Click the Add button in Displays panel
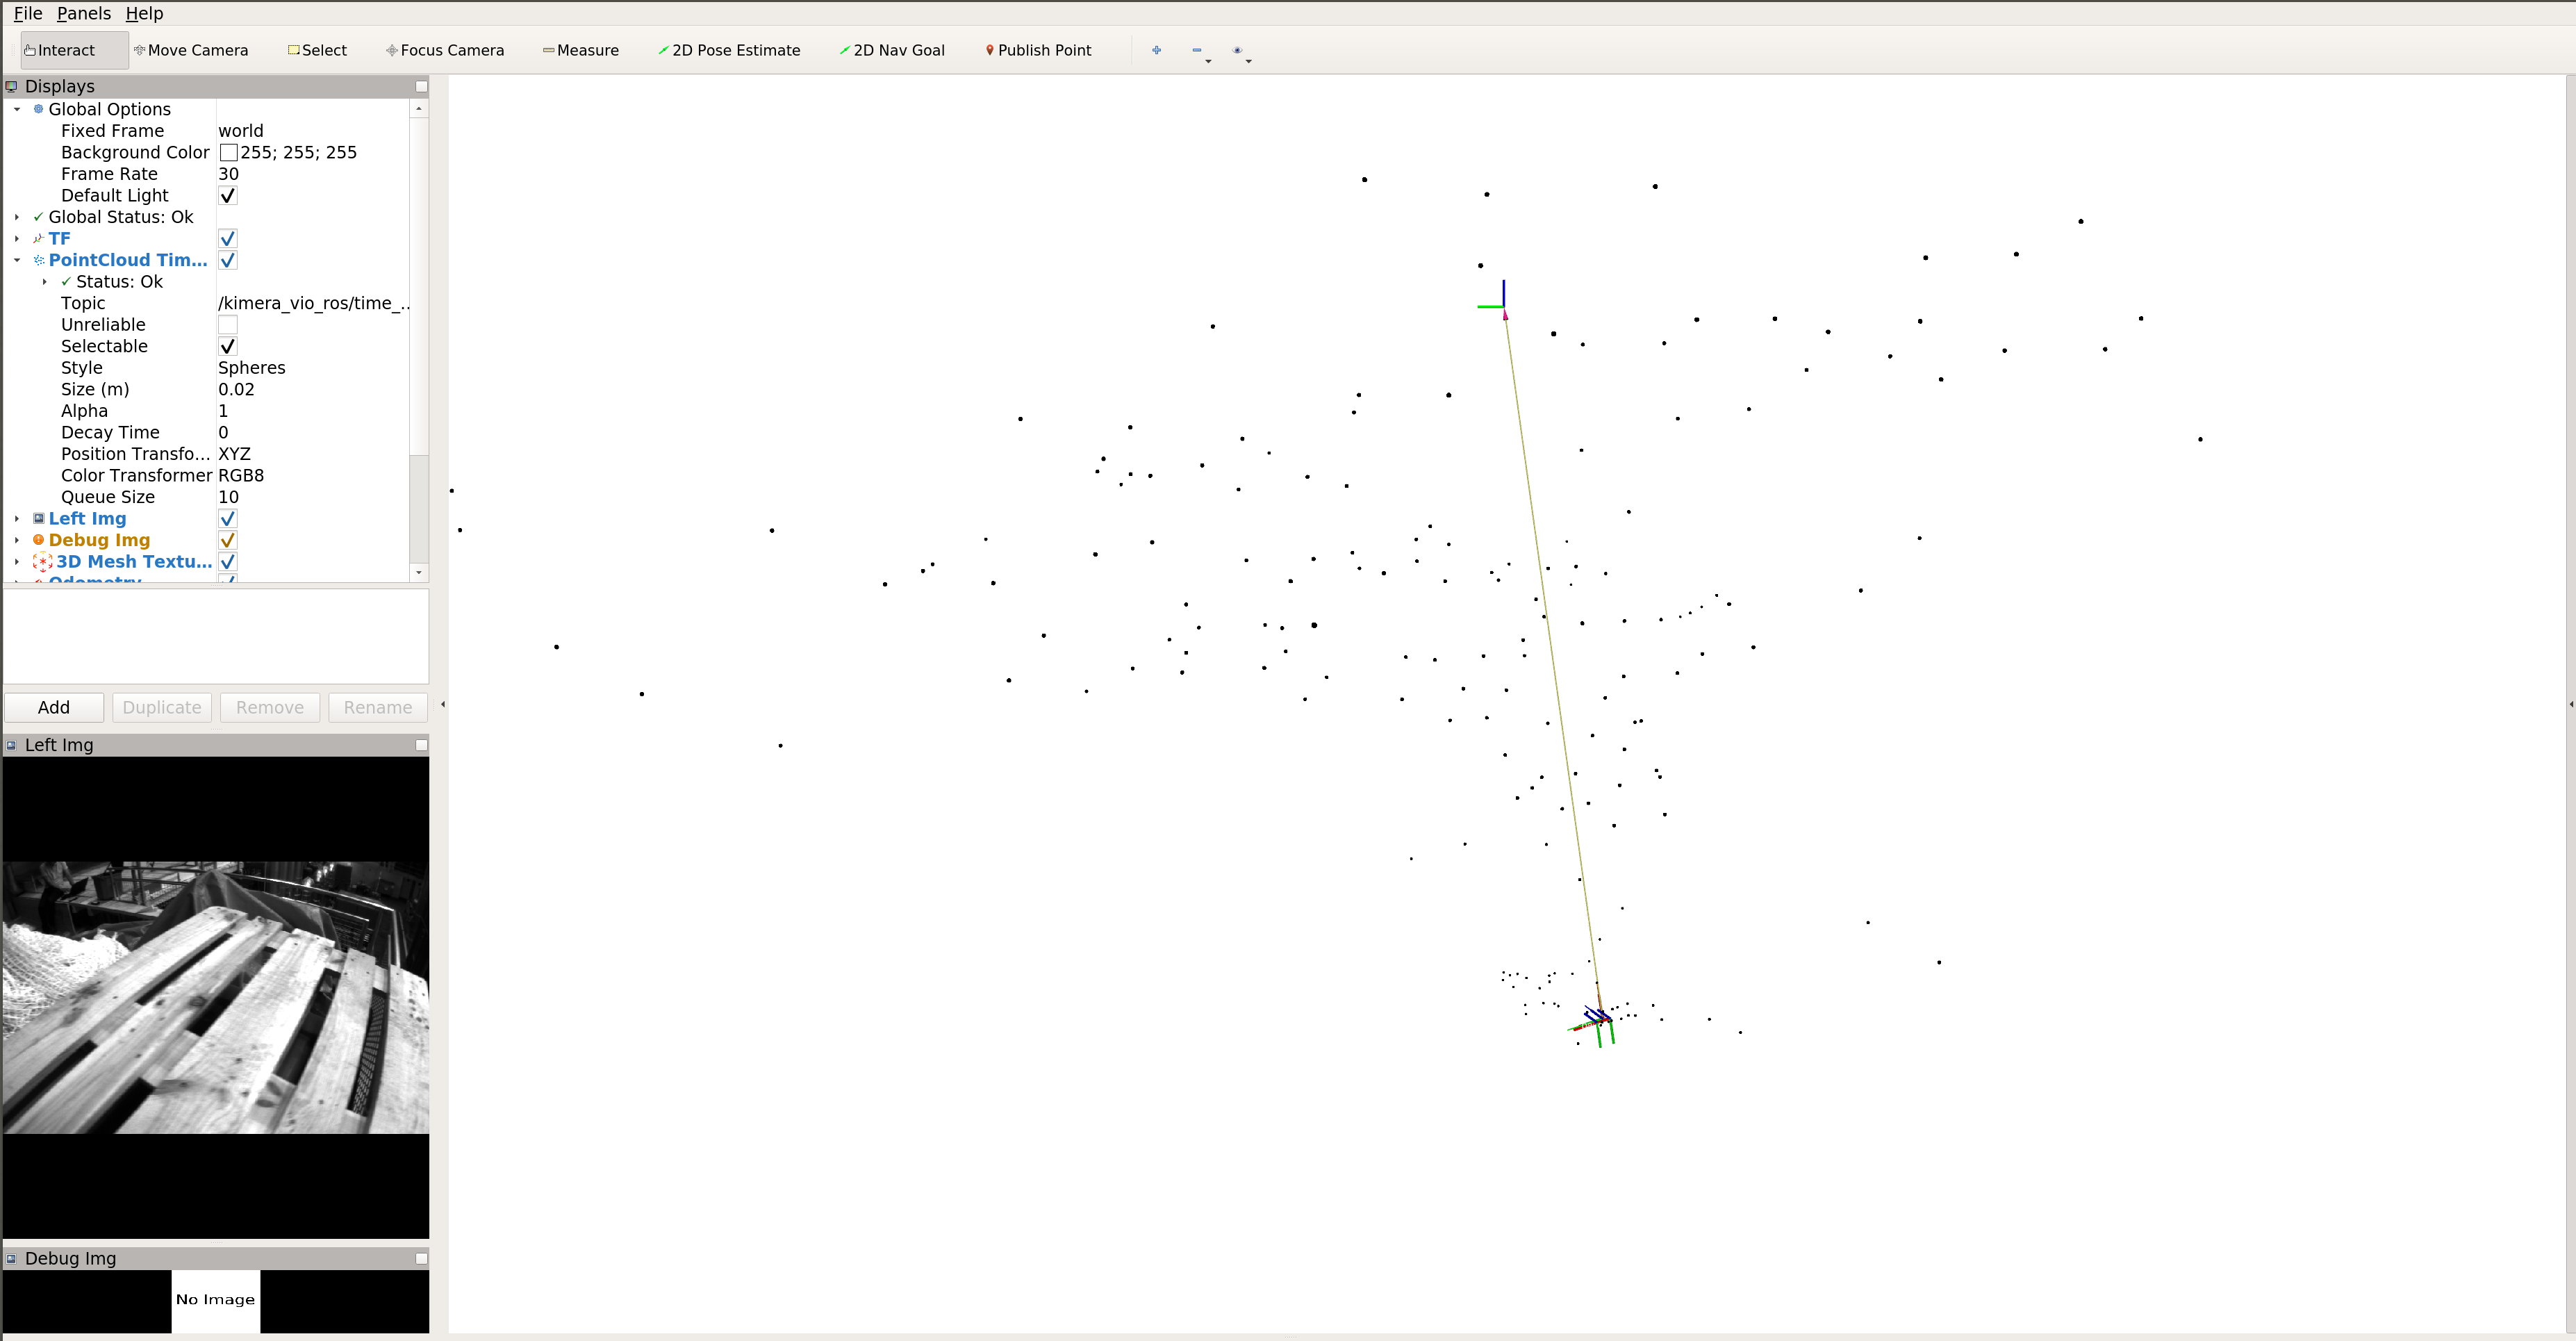The height and width of the screenshot is (1341, 2576). (53, 707)
